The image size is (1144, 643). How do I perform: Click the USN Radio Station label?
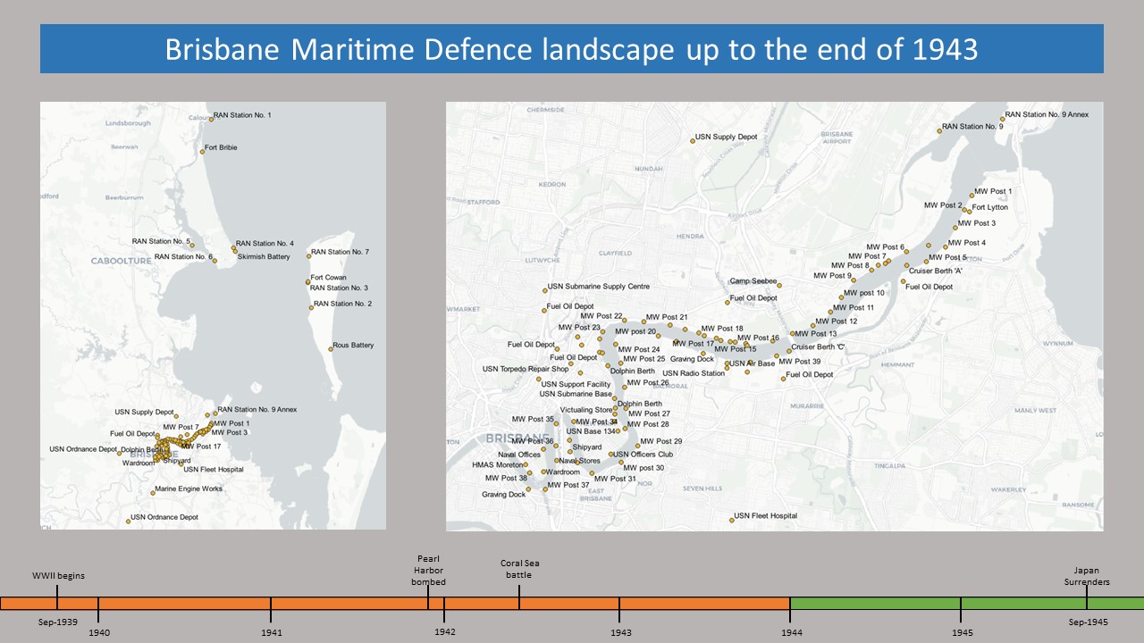point(693,373)
